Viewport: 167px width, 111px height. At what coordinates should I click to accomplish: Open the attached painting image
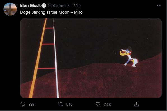click(x=91, y=58)
